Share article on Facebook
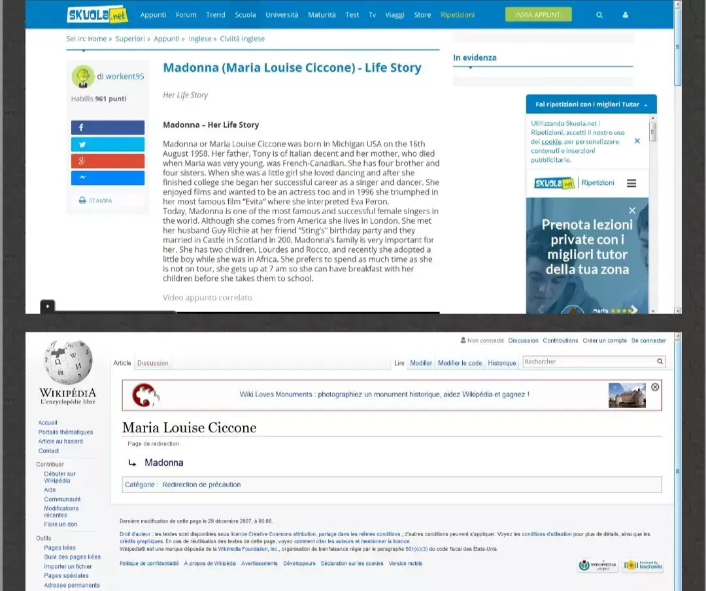The height and width of the screenshot is (591, 706). [108, 128]
